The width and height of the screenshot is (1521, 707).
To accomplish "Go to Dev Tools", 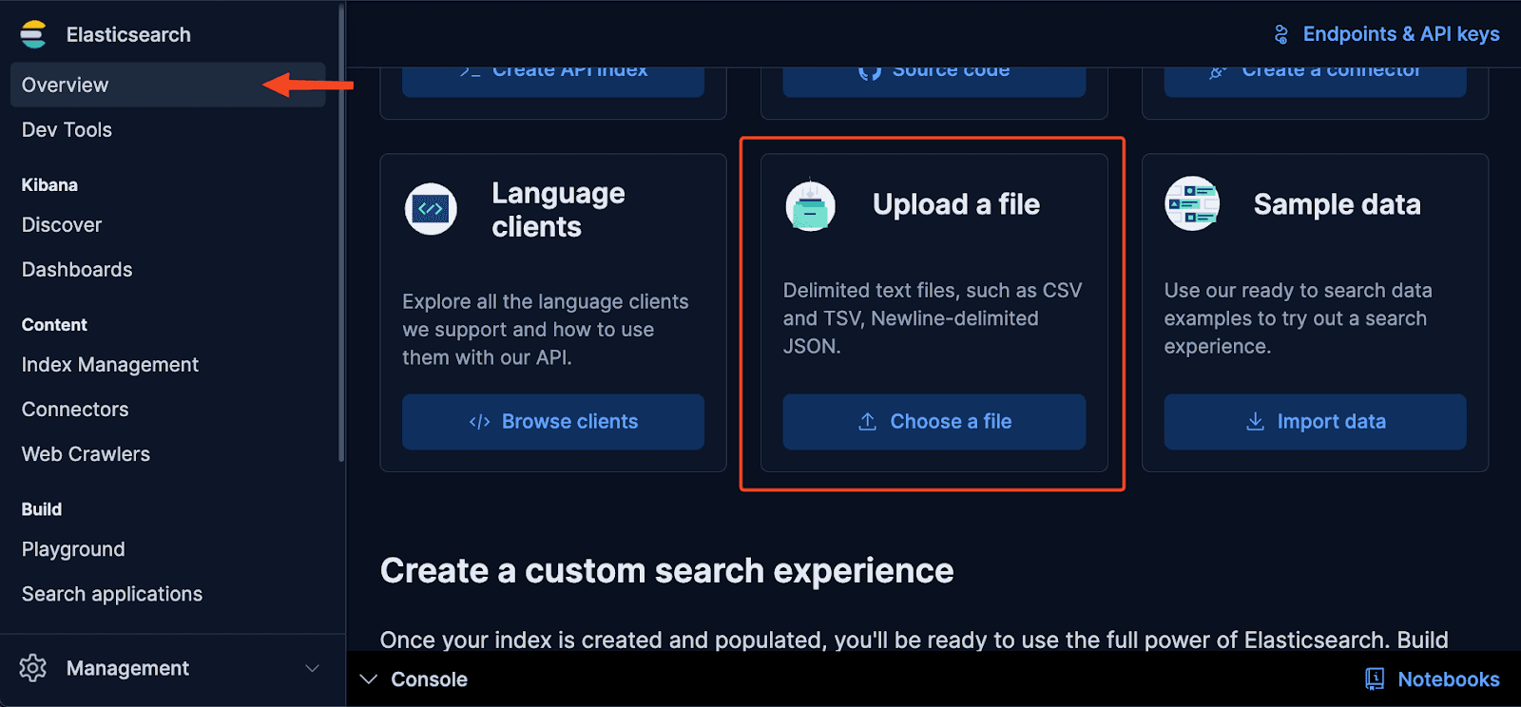I will 67,129.
